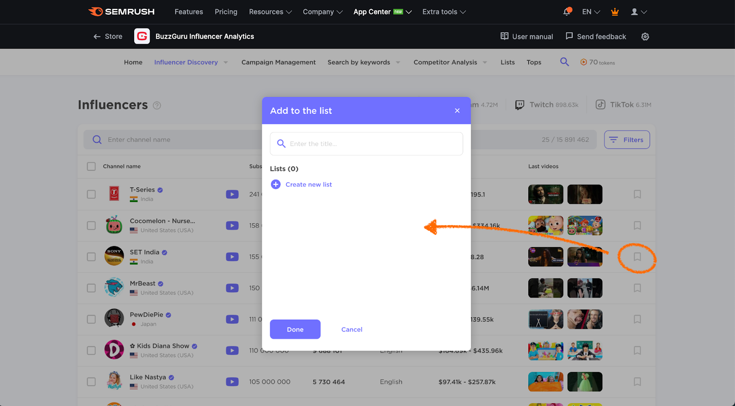Bookmark the MrBeast channel
The image size is (735, 406).
click(637, 288)
